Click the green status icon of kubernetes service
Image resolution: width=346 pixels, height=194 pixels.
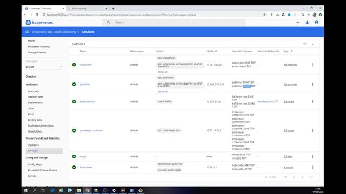tap(74, 167)
